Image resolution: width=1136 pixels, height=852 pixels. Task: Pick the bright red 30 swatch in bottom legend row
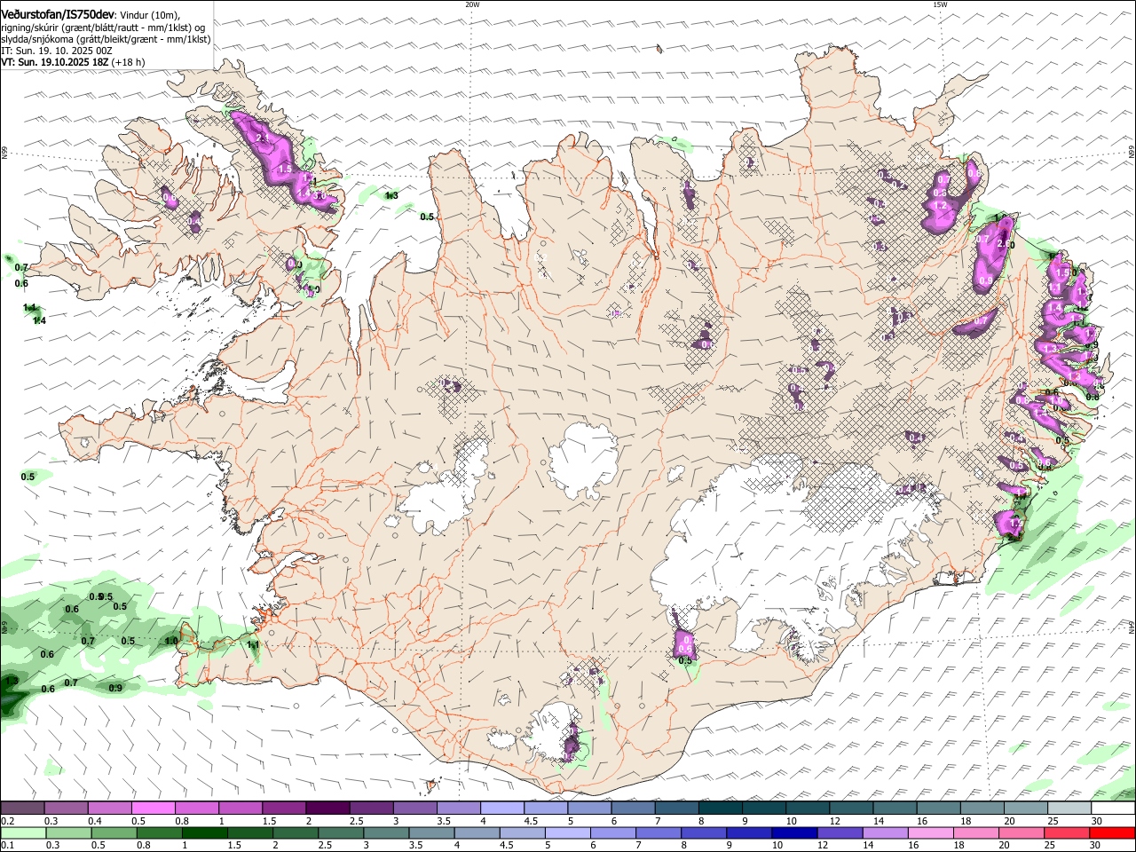(1112, 832)
